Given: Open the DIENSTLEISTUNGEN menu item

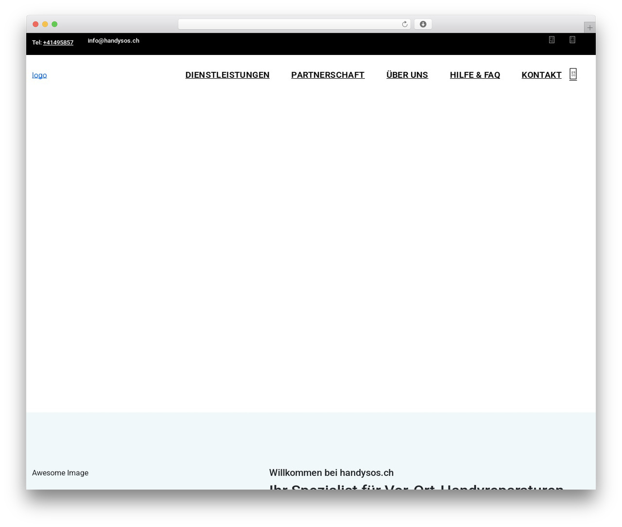Looking at the screenshot, I should (227, 75).
